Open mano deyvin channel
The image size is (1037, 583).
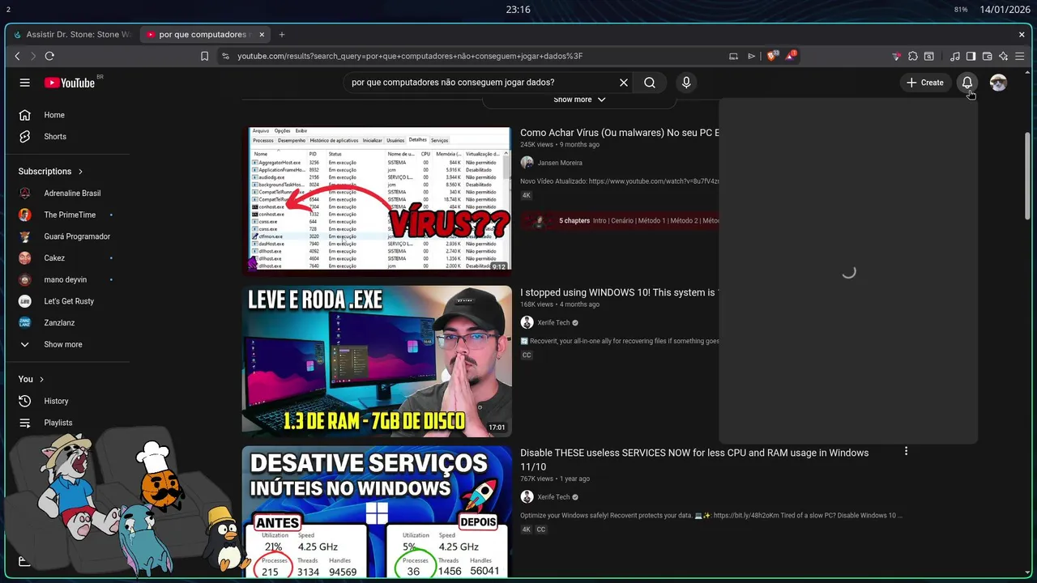(x=66, y=279)
